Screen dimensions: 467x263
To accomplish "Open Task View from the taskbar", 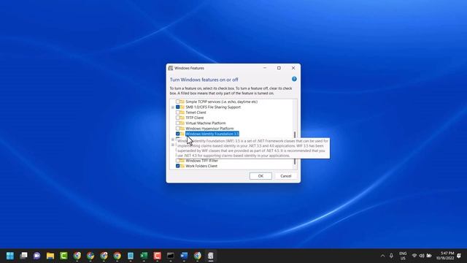I will pyautogui.click(x=23, y=256).
